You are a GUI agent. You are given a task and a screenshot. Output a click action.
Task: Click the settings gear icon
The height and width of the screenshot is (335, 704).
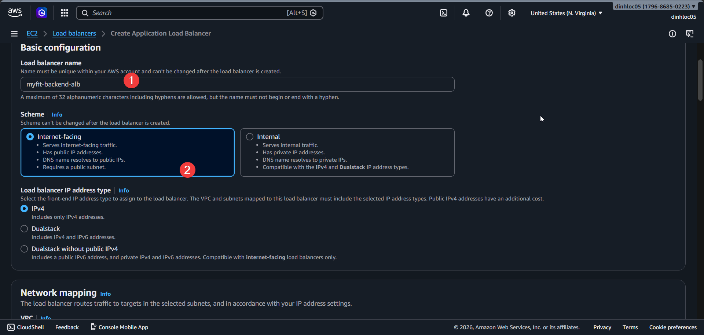click(511, 13)
